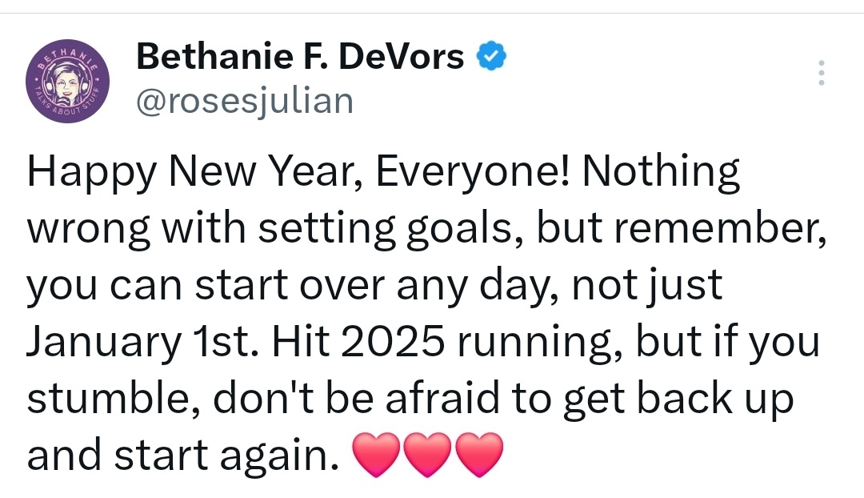
Task: Click the word "Nothing" in the tweet
Action: tap(661, 172)
